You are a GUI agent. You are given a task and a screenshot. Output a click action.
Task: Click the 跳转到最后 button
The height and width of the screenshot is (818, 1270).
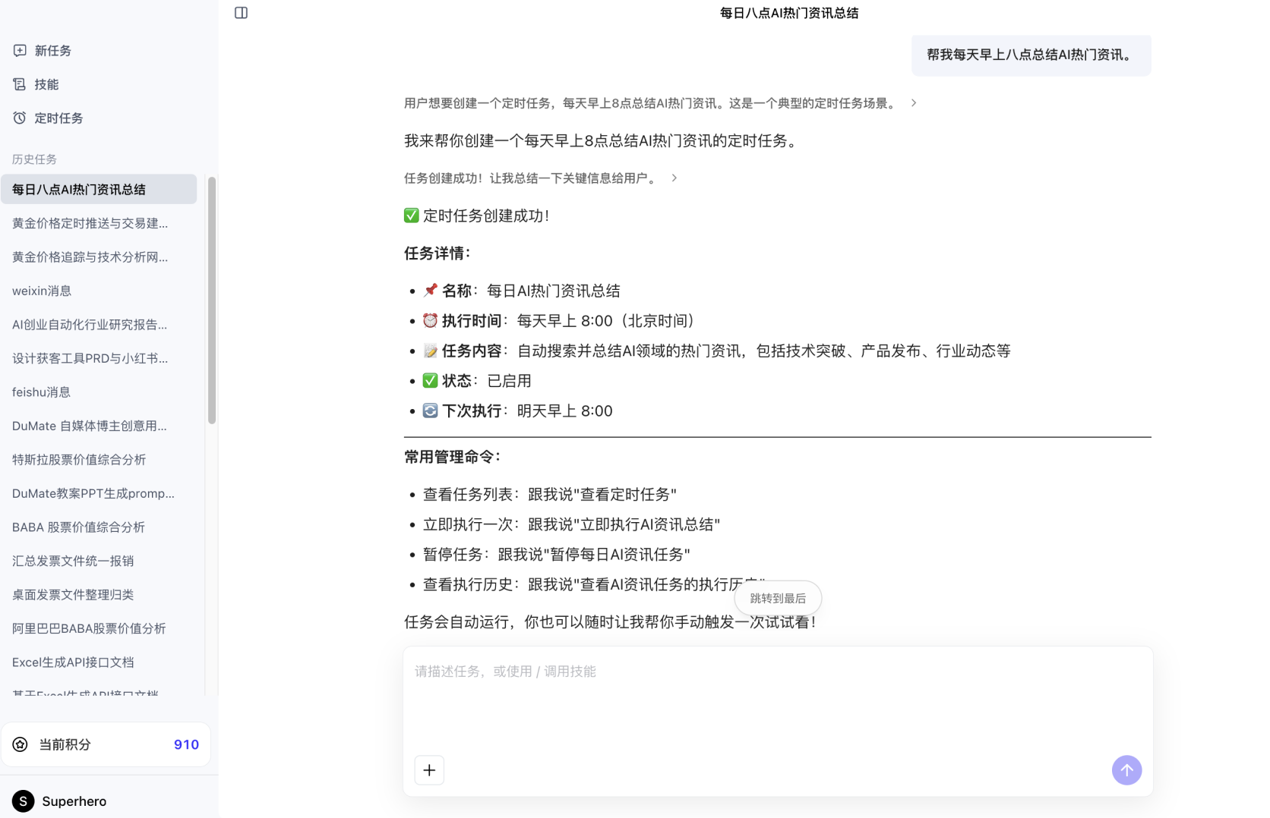click(x=777, y=598)
